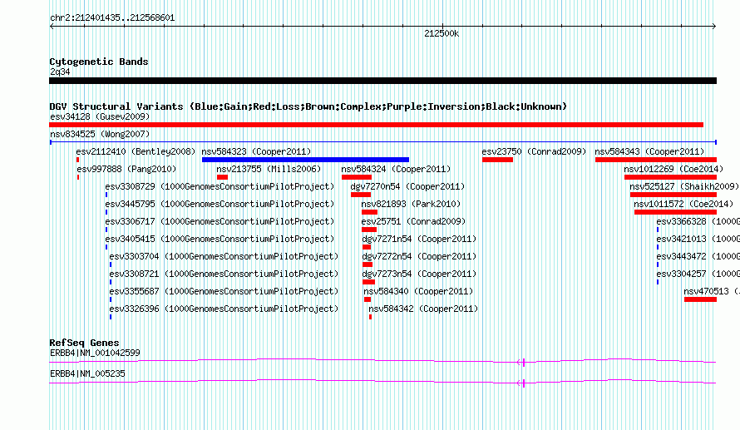Open nsv584323 (Cooper2011) variant label

coord(256,151)
